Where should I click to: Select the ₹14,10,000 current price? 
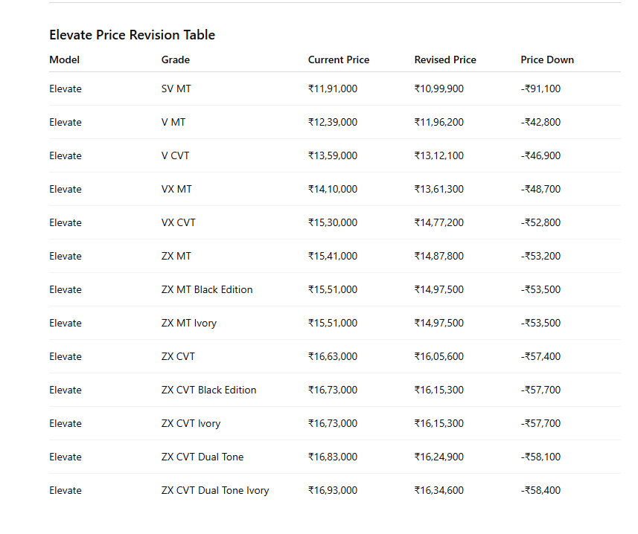333,189
